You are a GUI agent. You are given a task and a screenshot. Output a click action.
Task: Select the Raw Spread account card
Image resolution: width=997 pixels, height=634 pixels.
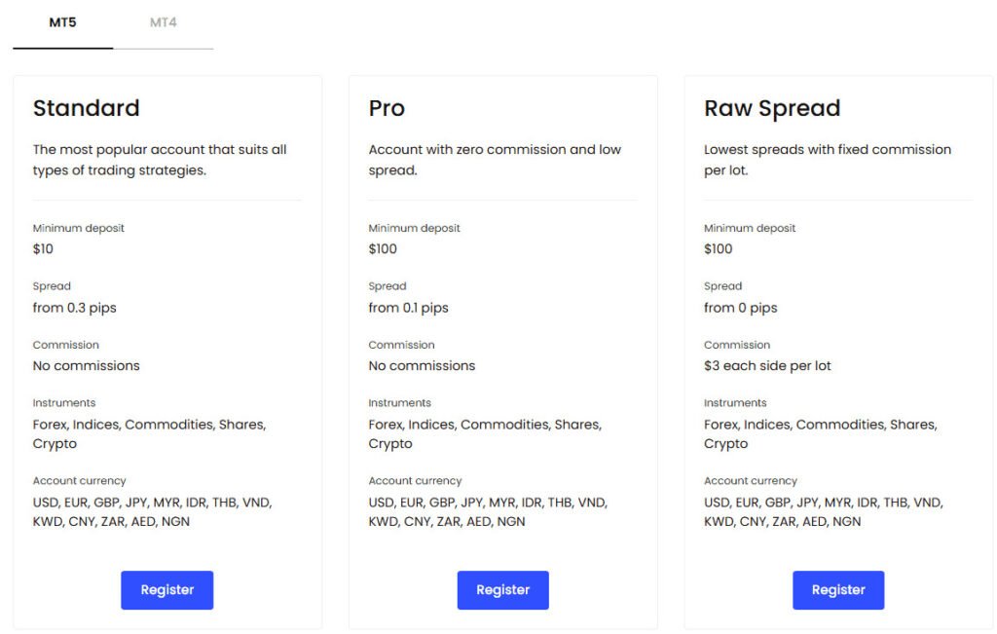(837, 351)
